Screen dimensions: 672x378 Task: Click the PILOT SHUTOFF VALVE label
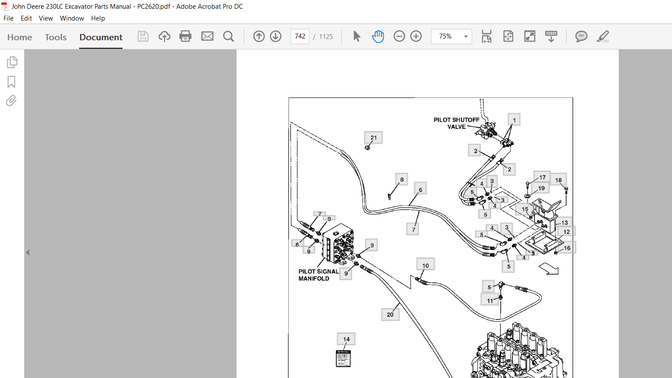point(456,123)
